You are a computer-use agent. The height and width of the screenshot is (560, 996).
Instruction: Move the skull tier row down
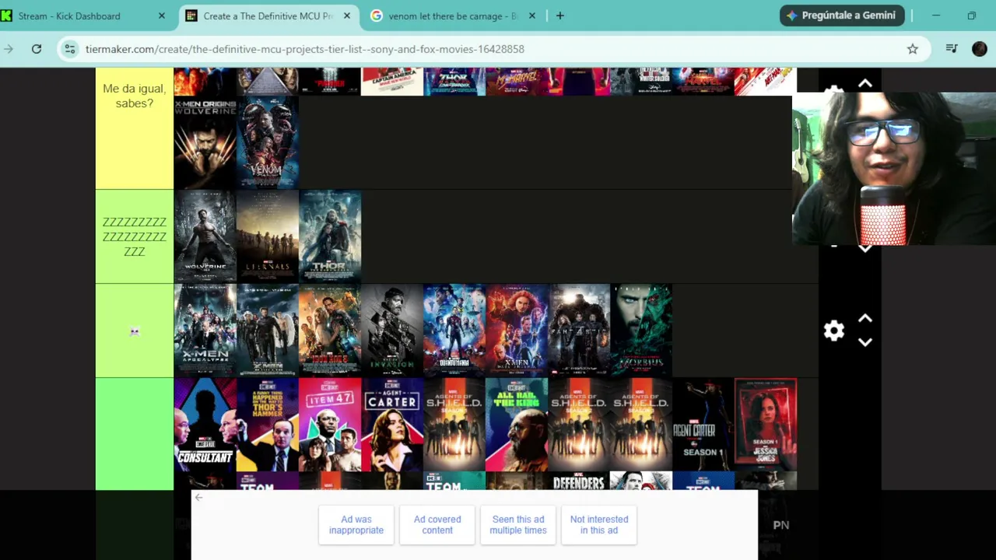click(x=864, y=342)
